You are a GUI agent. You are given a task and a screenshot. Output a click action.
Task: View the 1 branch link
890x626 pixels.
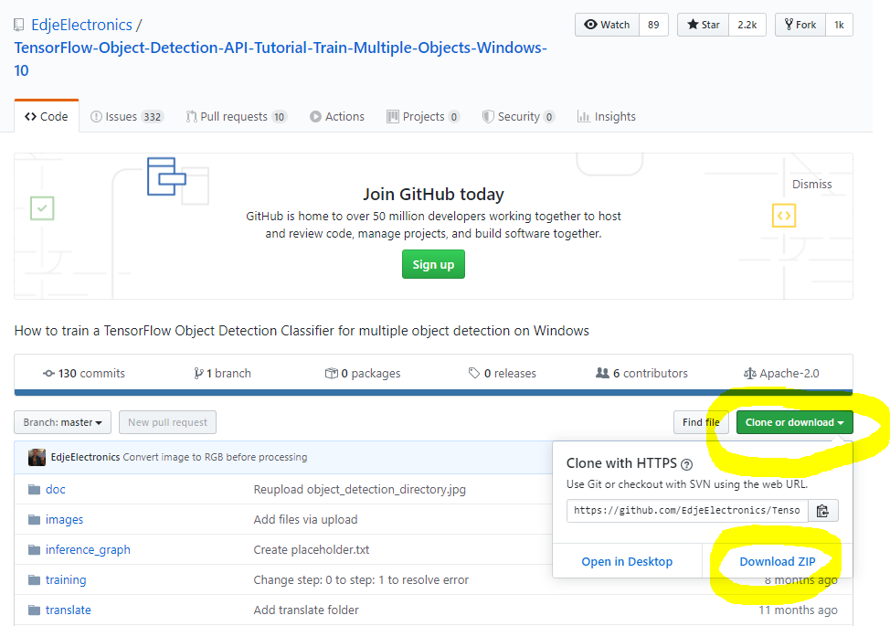(x=222, y=373)
